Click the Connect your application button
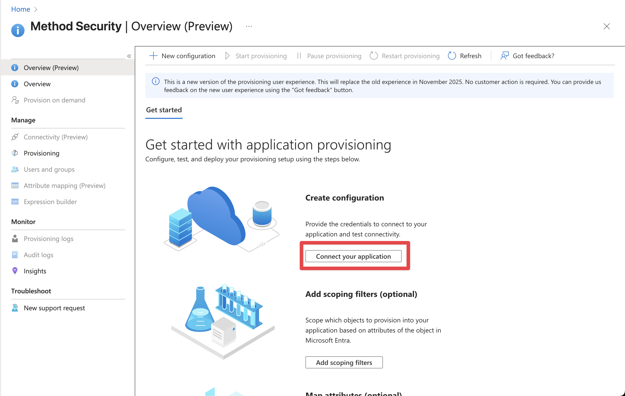The width and height of the screenshot is (625, 396). pyautogui.click(x=353, y=256)
